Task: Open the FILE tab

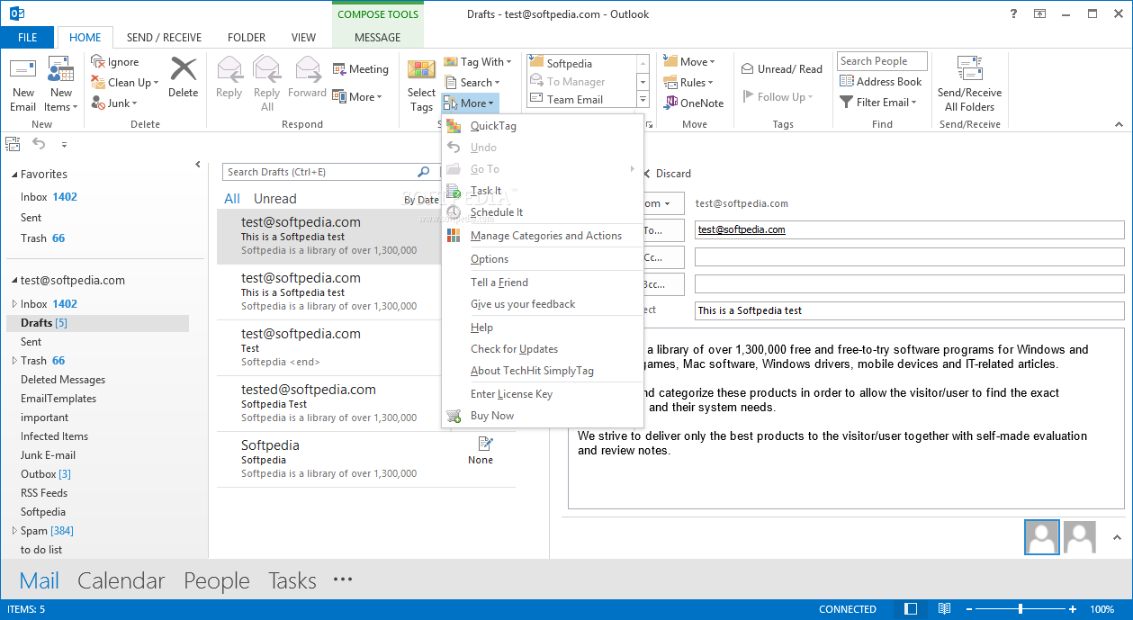Action: (27, 38)
